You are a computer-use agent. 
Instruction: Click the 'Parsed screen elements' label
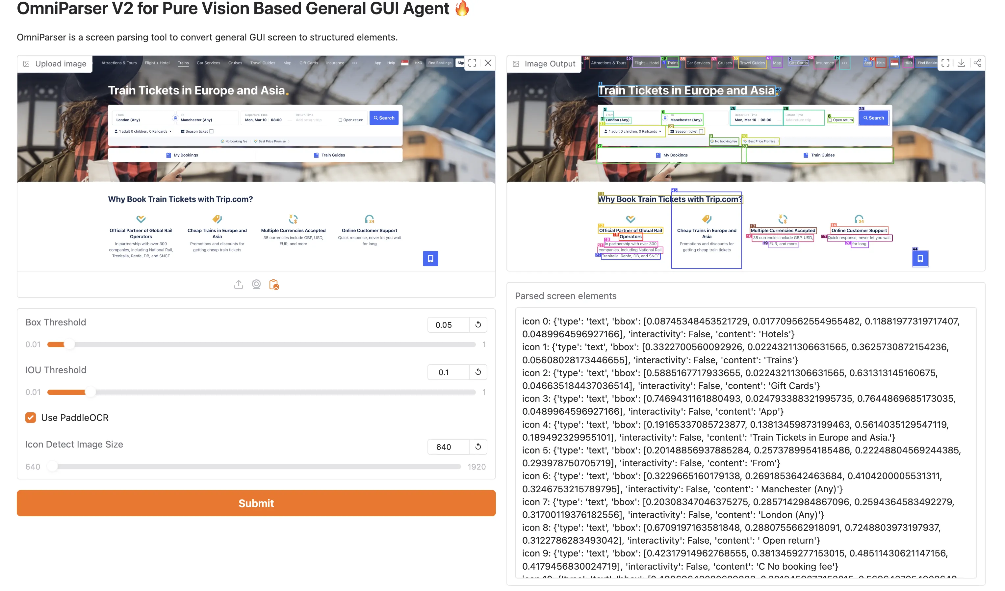565,296
